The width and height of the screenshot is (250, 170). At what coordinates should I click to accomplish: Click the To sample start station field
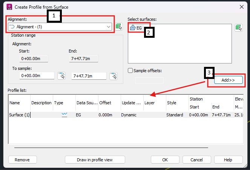37,76
